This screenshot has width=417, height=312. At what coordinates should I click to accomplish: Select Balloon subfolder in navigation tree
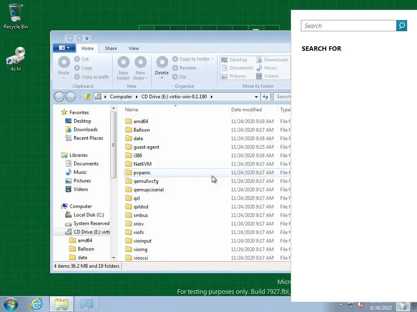[x=81, y=249]
